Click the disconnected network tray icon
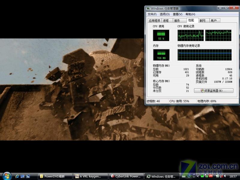The height and width of the screenshot is (180, 240). coord(222,176)
